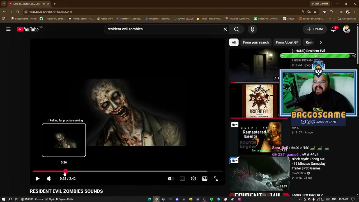Screen dimensions: 359x202
Task: Expand the tab search dropdown
Action: coord(4,4)
